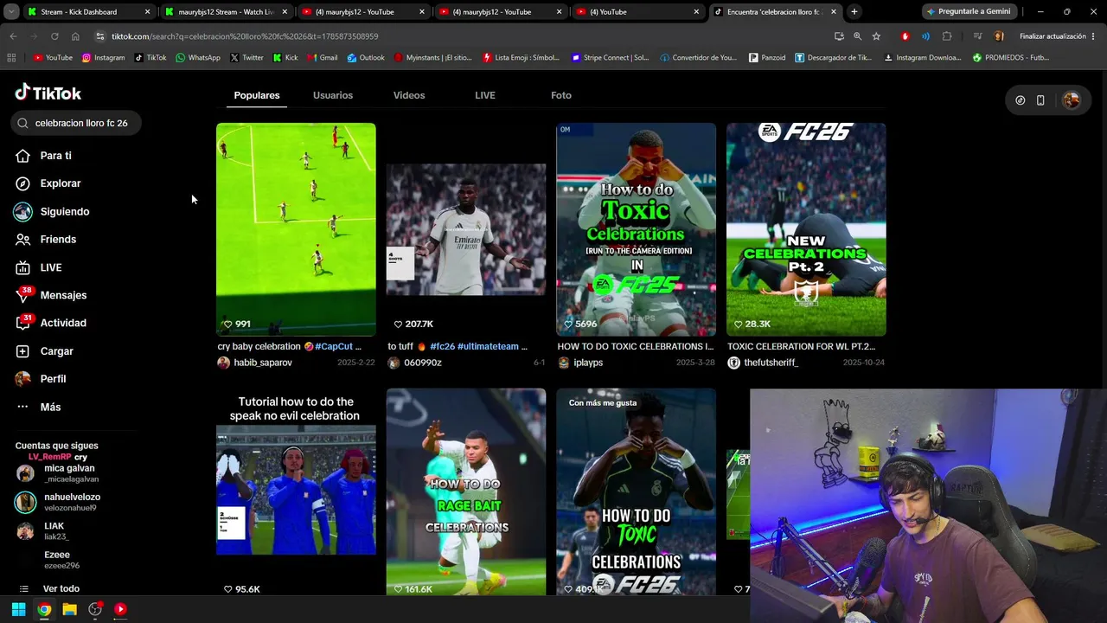Click the #fc26 hashtag
This screenshot has height=623, width=1107.
tap(442, 346)
